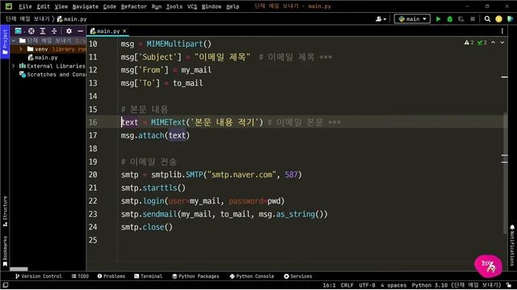The height and width of the screenshot is (290, 517).
Task: Toggle the Notifications tool window
Action: 512,245
